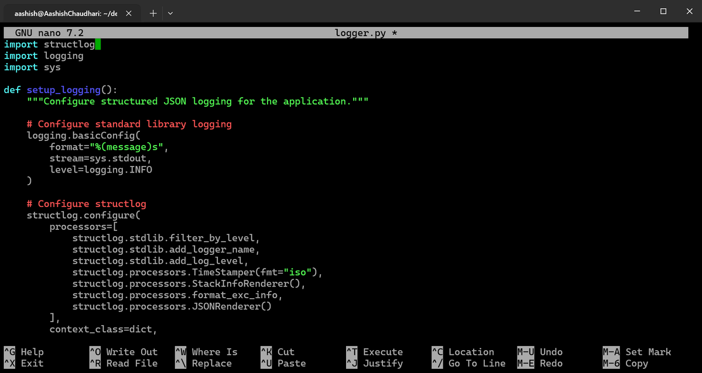Click the ^X Exit shortcut

pyautogui.click(x=24, y=364)
